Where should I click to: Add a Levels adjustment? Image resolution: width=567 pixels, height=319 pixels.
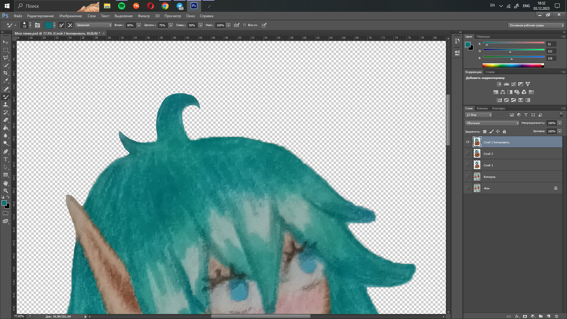tap(506, 84)
